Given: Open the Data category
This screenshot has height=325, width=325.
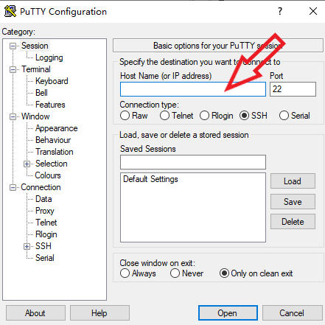Looking at the screenshot, I should point(43,199).
